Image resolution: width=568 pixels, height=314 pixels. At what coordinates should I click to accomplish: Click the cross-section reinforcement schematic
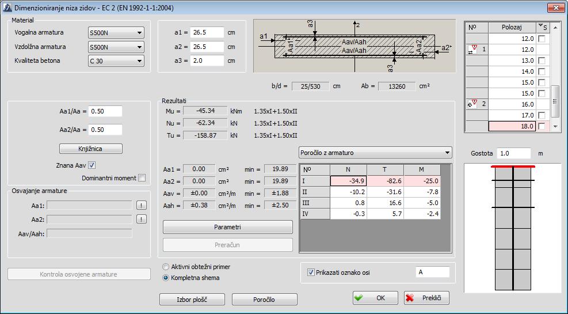[354, 46]
